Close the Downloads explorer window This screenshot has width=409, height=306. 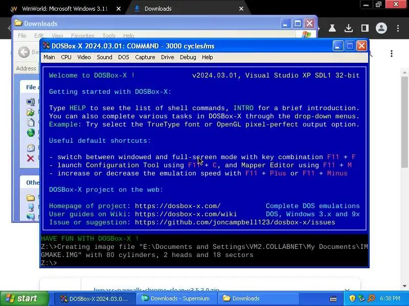[310, 23]
